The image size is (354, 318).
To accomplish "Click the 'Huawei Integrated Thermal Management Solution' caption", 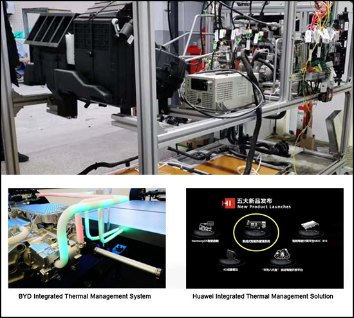I will pyautogui.click(x=263, y=296).
